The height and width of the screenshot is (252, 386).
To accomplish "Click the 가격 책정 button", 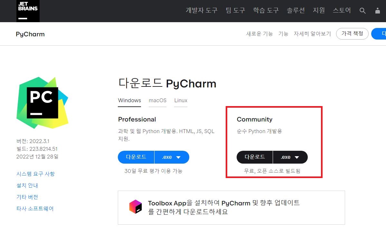I will point(352,34).
